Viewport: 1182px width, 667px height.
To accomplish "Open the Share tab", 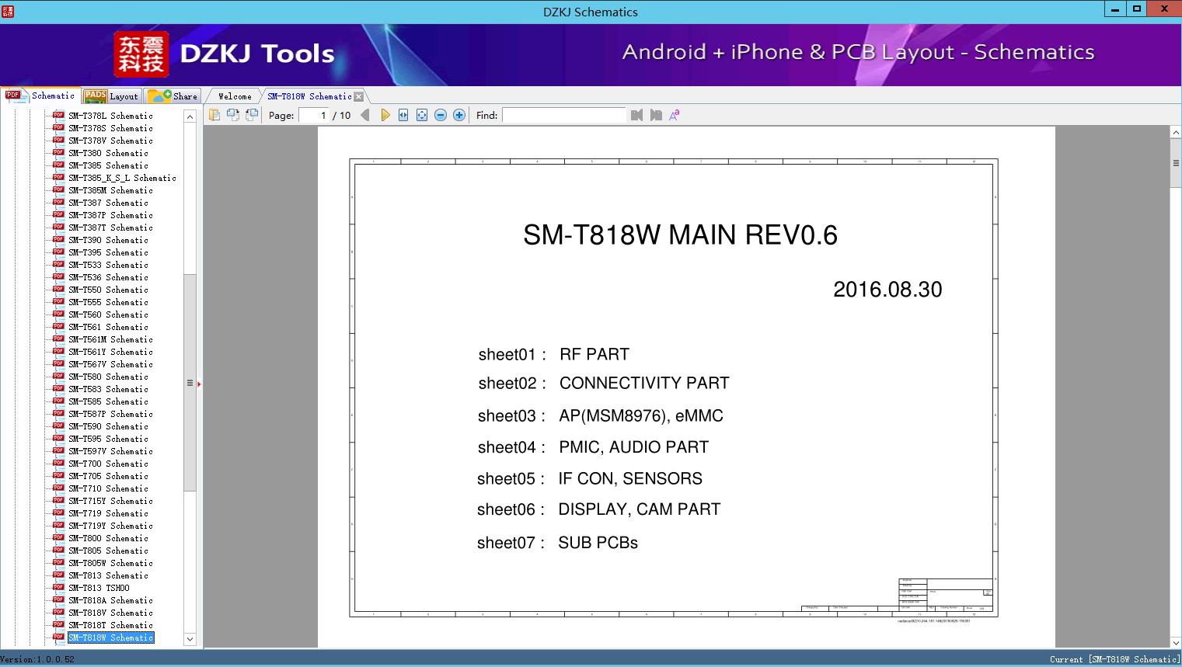I will coord(173,96).
